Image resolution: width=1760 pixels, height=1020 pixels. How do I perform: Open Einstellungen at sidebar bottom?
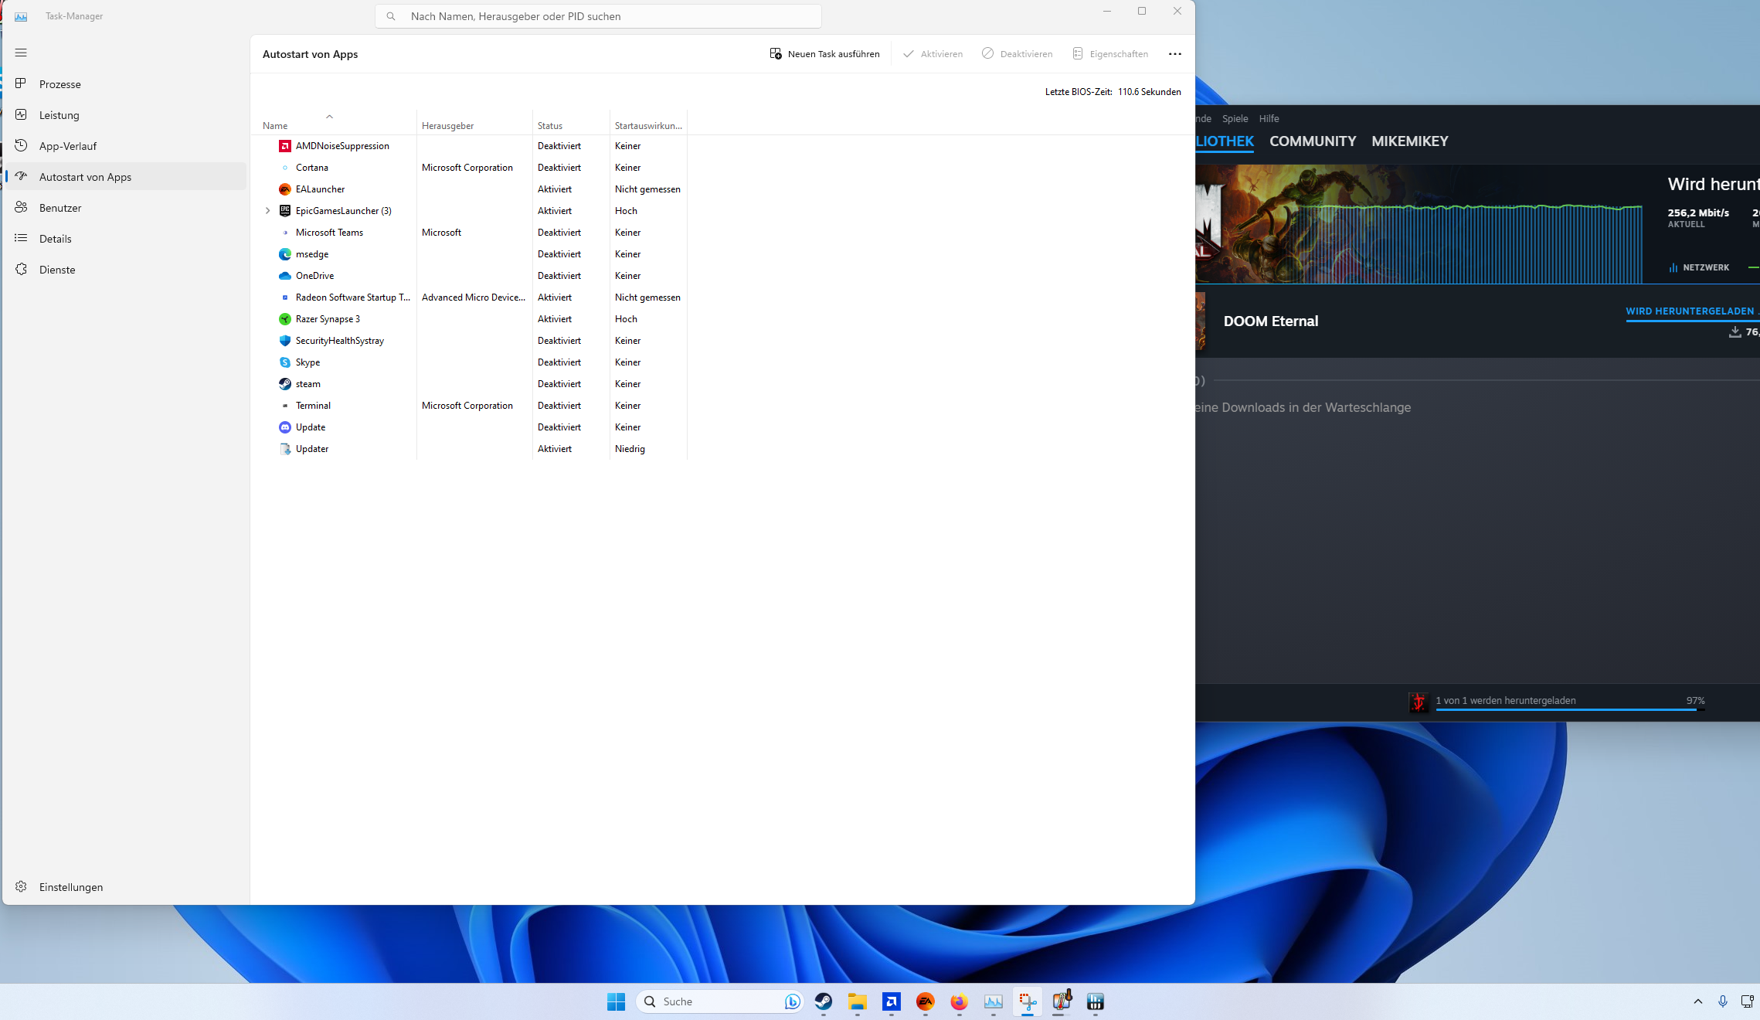coord(70,887)
